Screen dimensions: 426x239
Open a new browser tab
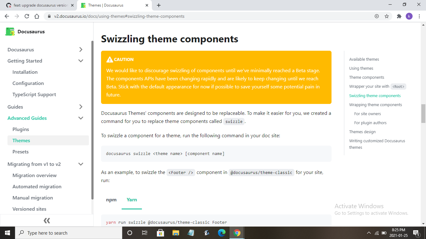coord(159,5)
